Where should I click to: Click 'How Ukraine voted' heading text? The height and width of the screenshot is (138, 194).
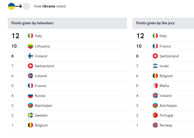pyautogui.click(x=49, y=6)
